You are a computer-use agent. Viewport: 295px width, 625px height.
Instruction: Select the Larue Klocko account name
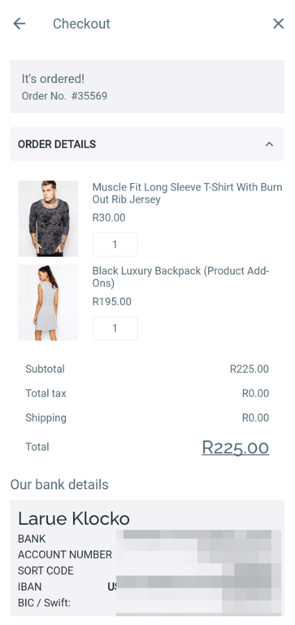click(x=74, y=518)
